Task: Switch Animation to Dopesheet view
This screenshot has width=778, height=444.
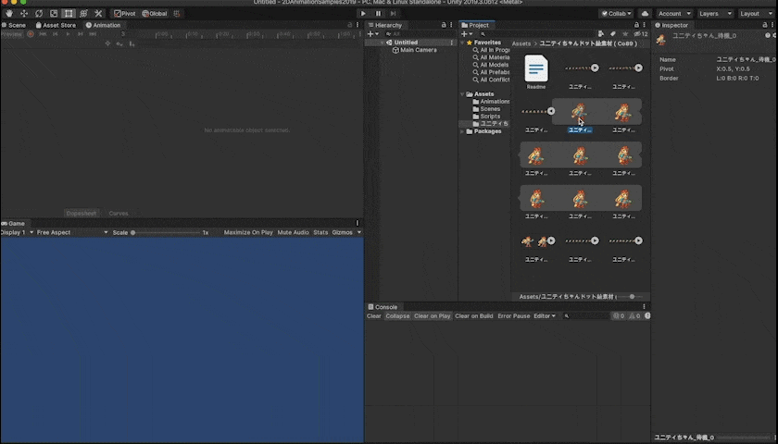Action: tap(82, 213)
